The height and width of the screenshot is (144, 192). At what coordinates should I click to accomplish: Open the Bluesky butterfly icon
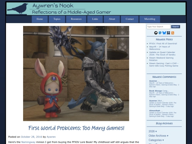tap(164, 33)
